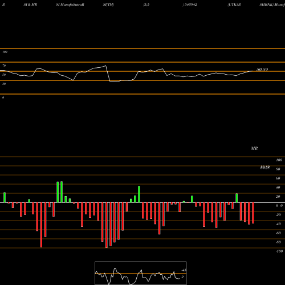Click the 100 label on MR right axis
Viewport: 285px width, 285px height.
279,160
